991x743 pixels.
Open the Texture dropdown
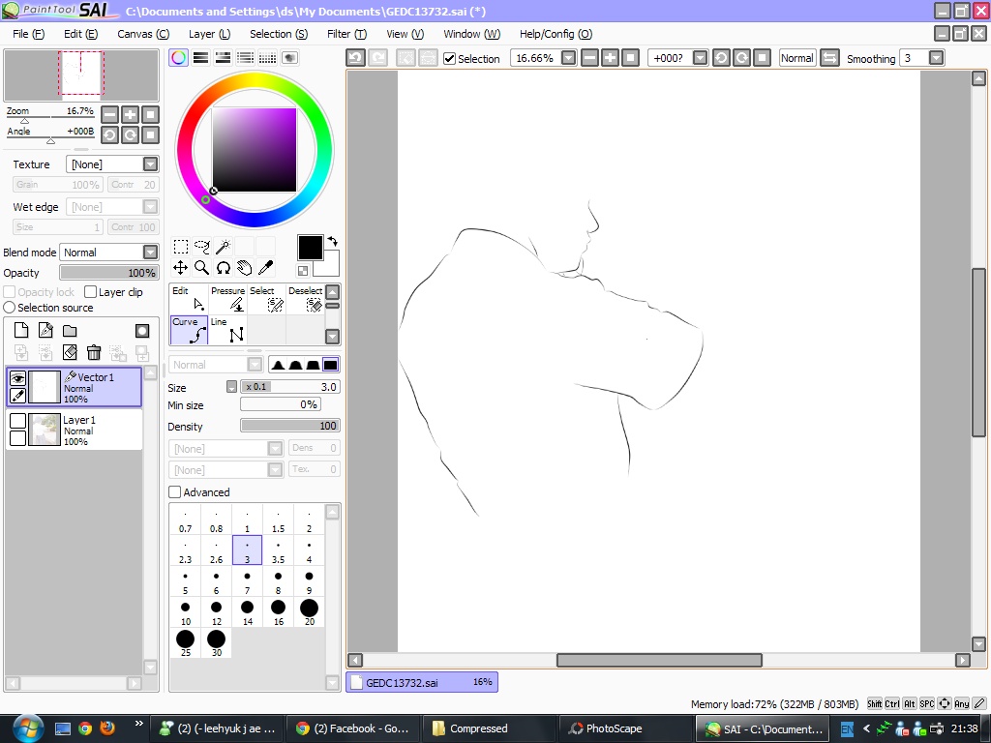[x=150, y=164]
